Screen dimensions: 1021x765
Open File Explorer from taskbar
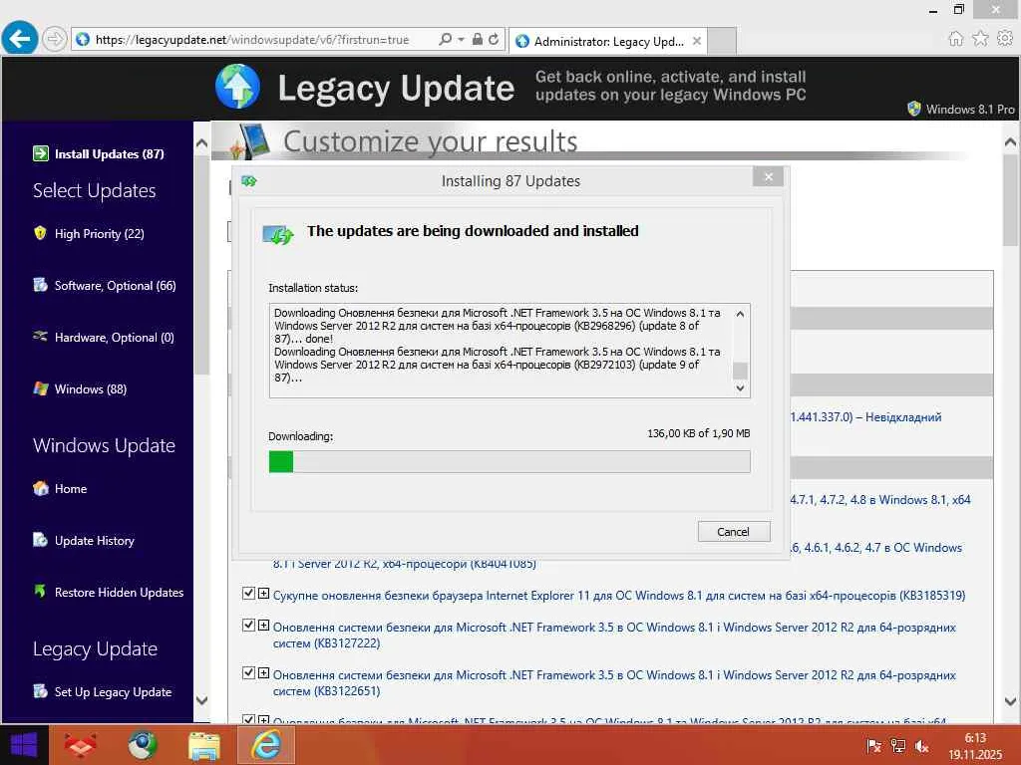[x=204, y=745]
